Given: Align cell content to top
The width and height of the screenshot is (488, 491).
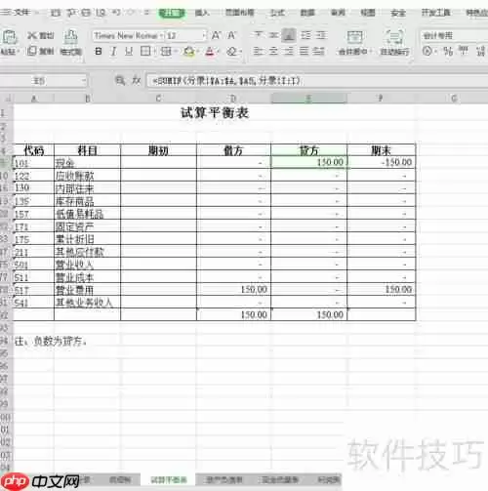Looking at the screenshot, I should (259, 34).
